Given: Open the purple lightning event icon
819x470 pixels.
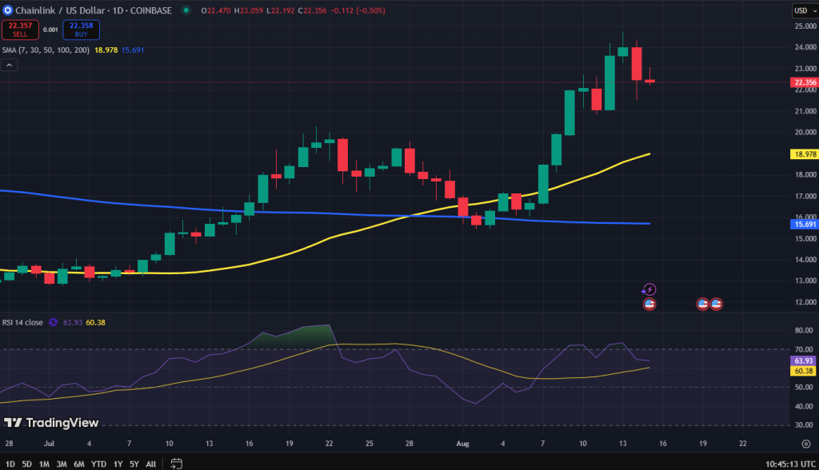Looking at the screenshot, I should pos(649,289).
